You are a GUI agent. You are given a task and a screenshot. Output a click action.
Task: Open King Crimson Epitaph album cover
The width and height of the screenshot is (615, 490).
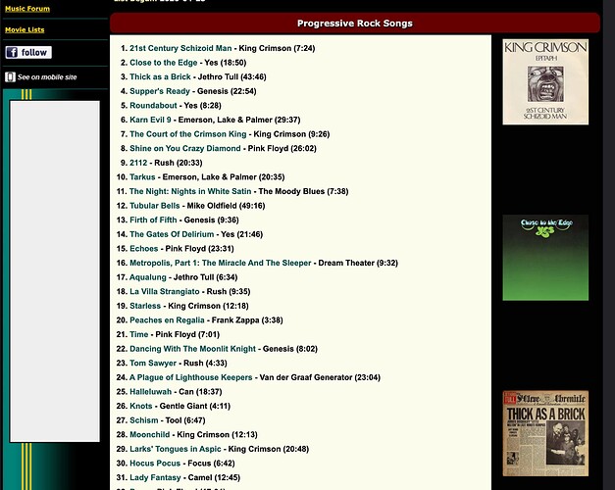coord(545,82)
